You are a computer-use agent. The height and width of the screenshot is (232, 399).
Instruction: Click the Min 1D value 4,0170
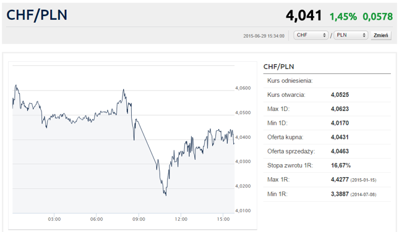(x=340, y=123)
